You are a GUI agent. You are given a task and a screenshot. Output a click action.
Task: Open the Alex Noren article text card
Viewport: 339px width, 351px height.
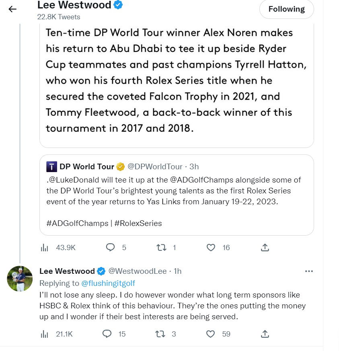[x=176, y=80]
